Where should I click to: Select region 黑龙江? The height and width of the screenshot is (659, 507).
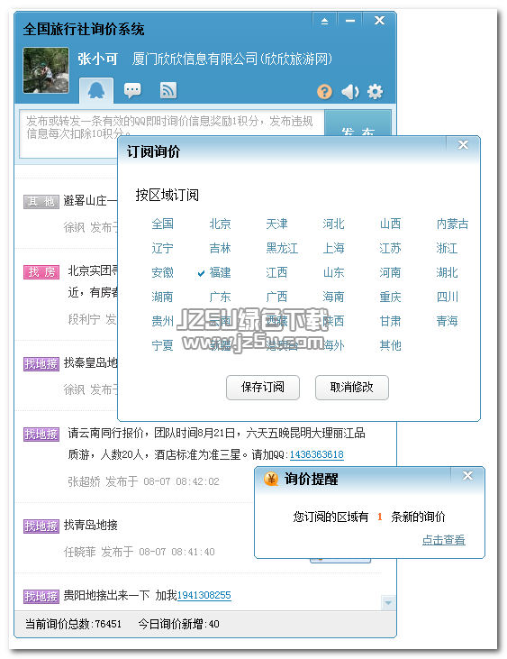[282, 248]
